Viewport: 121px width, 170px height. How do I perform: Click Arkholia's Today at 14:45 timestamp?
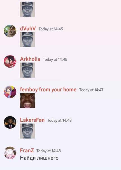[x=55, y=59]
